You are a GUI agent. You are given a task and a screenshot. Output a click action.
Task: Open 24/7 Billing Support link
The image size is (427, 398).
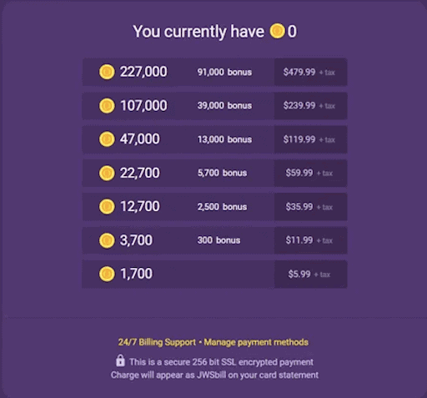[x=157, y=342]
